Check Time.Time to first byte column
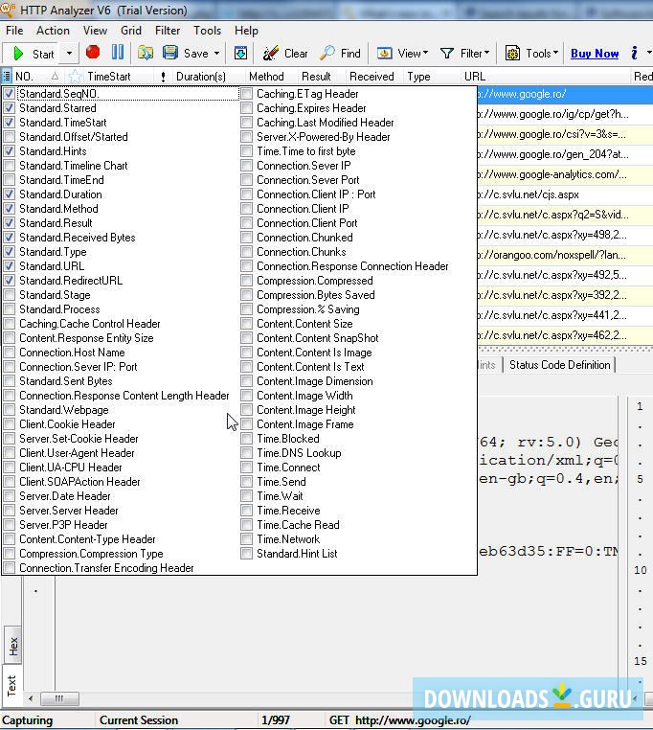Screen dimensions: 653x730 (247, 151)
